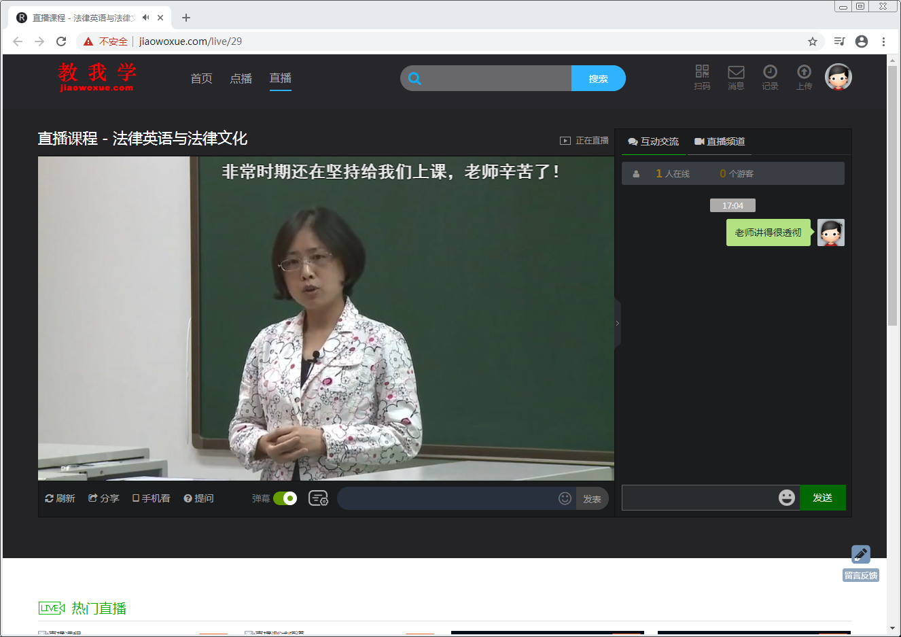
Task: Mute tab via speaker icon
Action: (x=146, y=18)
